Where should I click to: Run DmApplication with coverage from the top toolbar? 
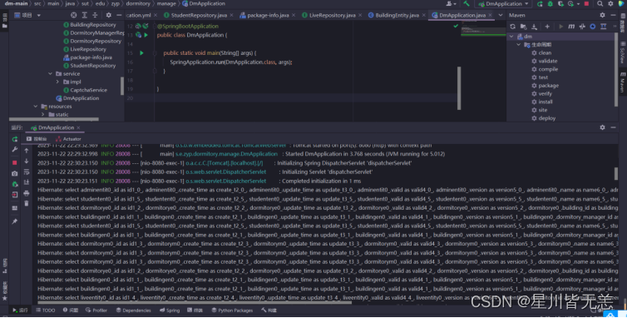560,4
